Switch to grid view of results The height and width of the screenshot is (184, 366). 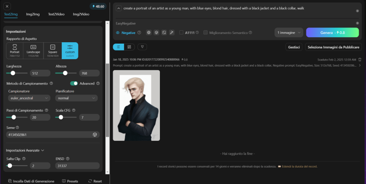(x=129, y=47)
